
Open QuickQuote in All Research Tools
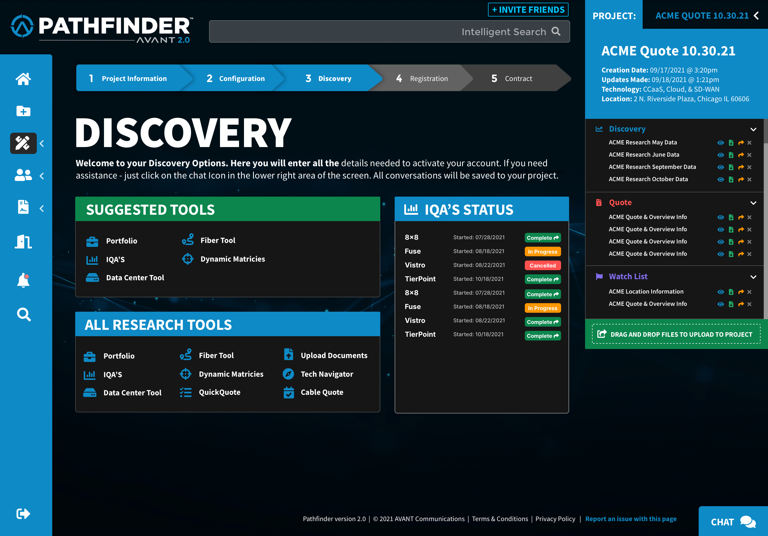(210, 392)
